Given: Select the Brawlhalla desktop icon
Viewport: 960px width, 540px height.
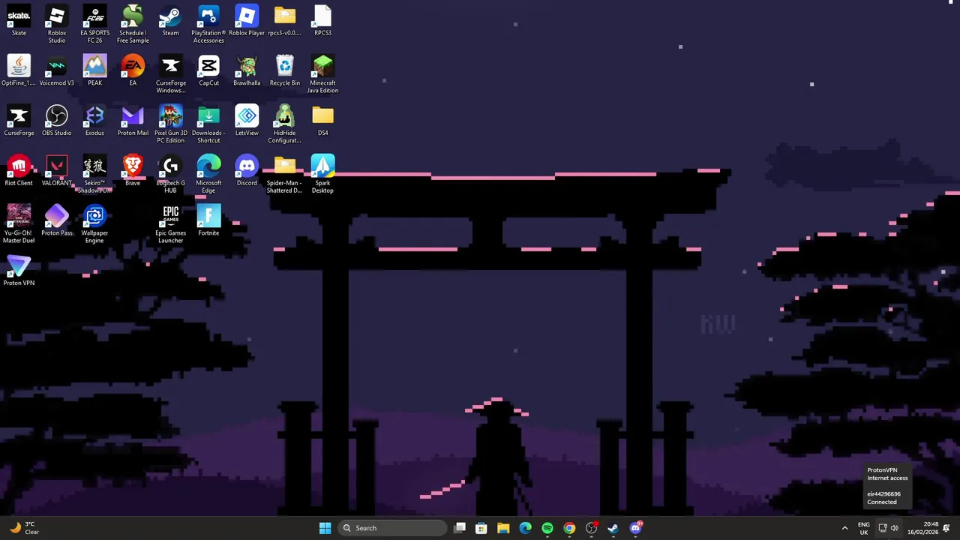Looking at the screenshot, I should pos(247,70).
